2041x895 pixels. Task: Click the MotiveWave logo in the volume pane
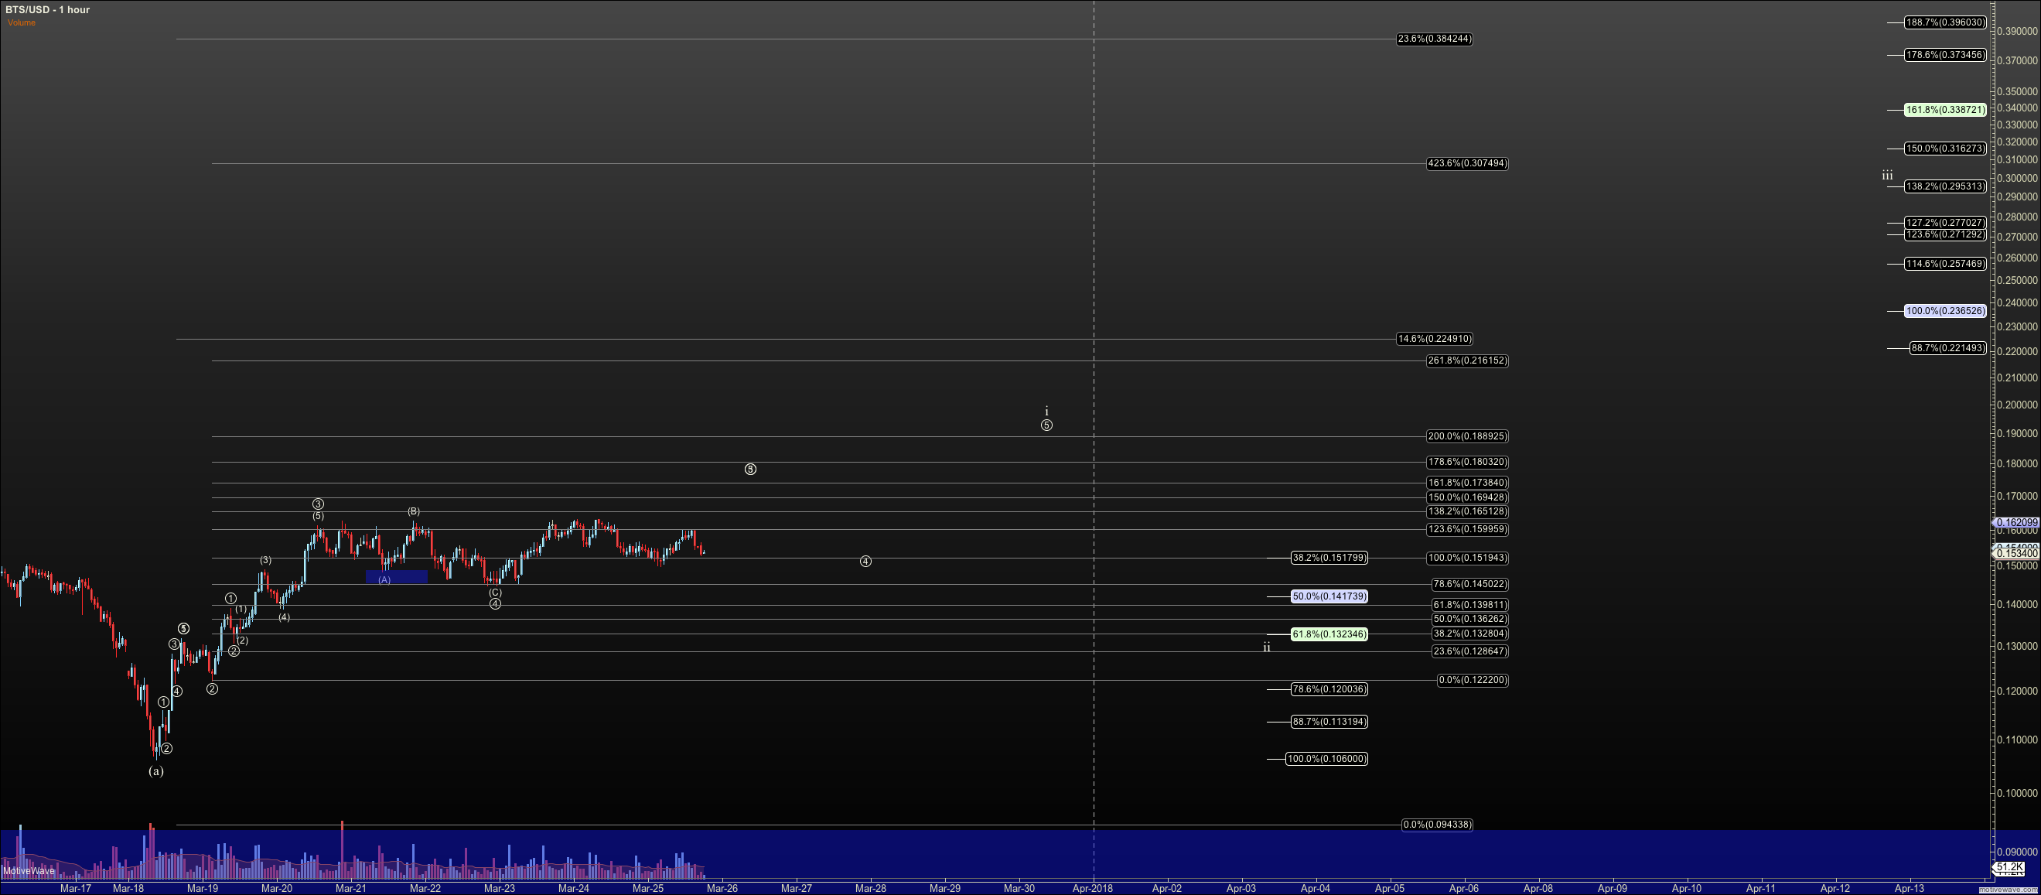[29, 870]
